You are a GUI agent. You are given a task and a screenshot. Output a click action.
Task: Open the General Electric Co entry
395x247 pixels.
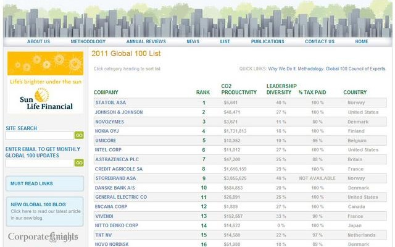click(121, 197)
